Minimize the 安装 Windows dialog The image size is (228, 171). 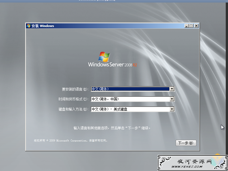click(x=186, y=26)
